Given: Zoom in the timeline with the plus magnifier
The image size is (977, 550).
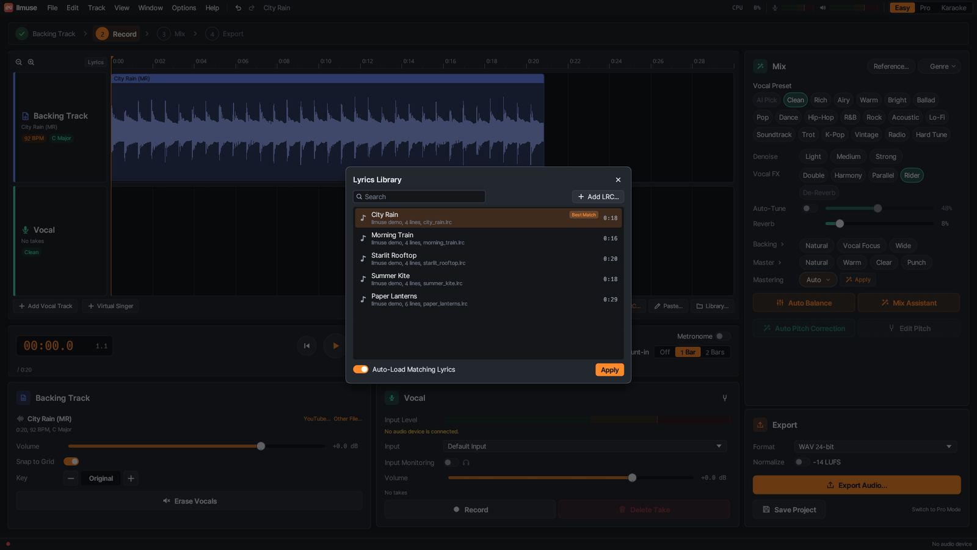Looking at the screenshot, I should 31,62.
